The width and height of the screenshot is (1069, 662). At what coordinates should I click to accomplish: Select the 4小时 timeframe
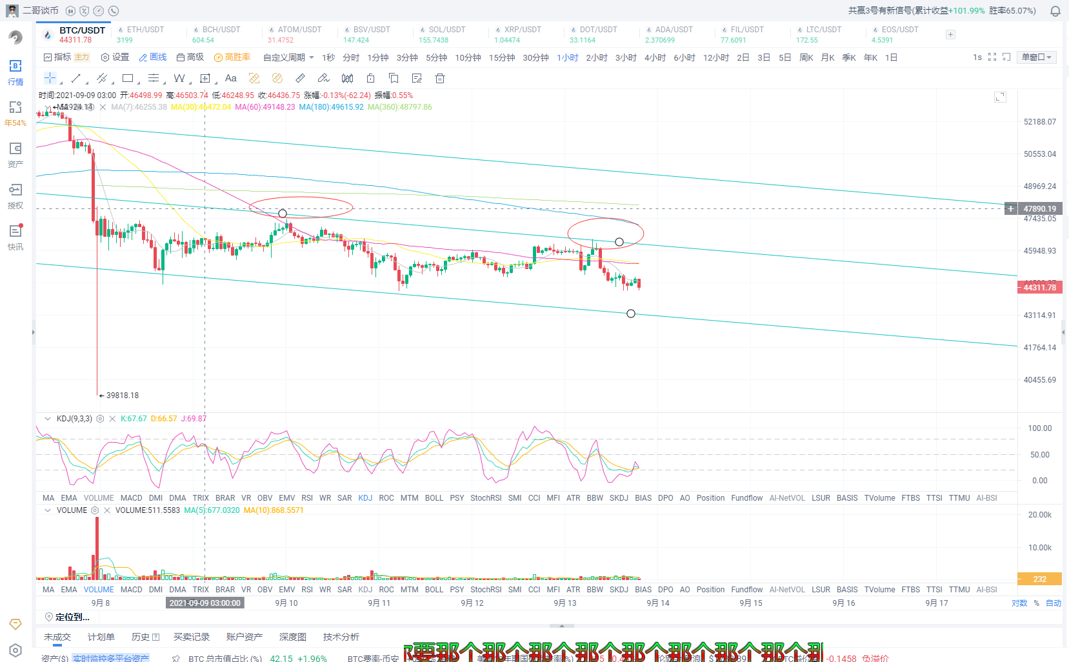(x=655, y=57)
